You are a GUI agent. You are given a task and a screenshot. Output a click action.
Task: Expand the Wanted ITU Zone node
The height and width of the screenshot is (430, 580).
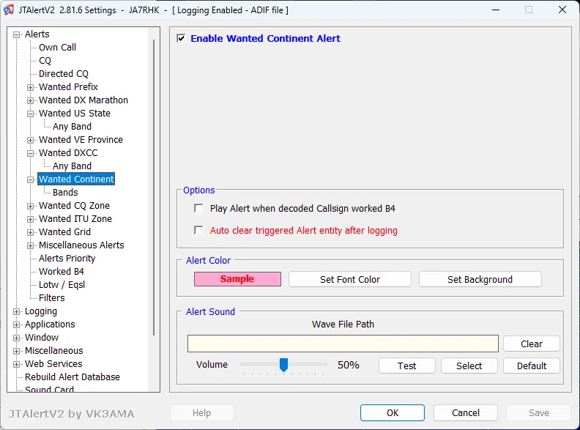(30, 220)
